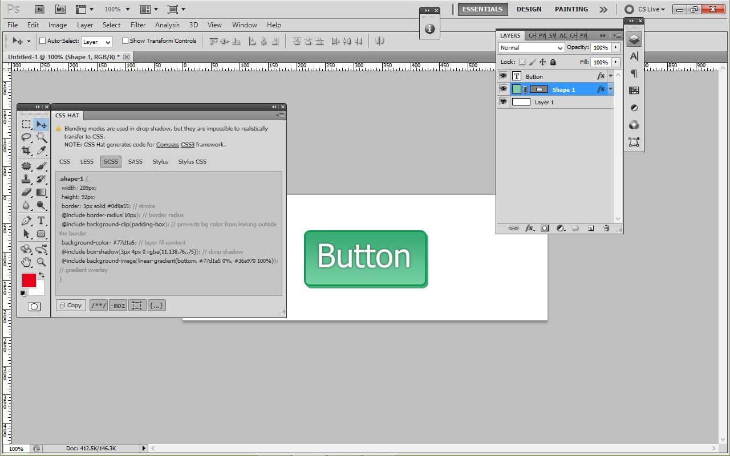730x456 pixels.
Task: Select the Magic Wand tool
Action: (x=41, y=137)
